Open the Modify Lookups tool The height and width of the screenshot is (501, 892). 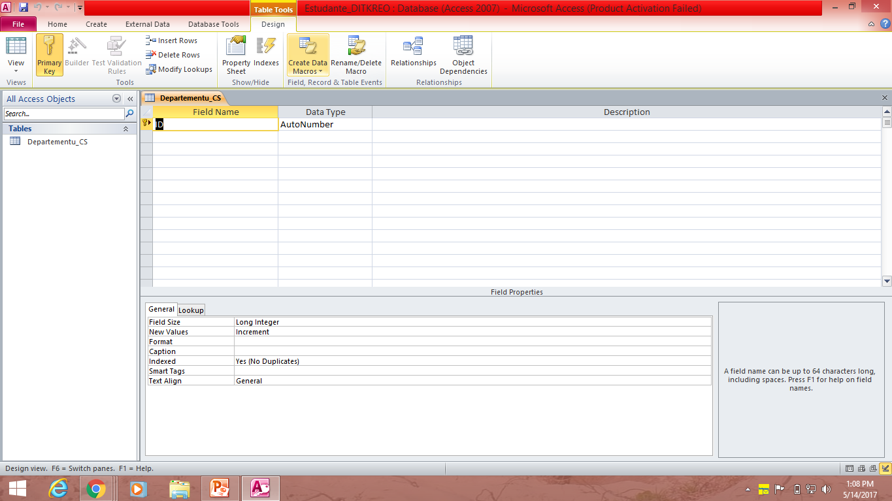coord(179,69)
